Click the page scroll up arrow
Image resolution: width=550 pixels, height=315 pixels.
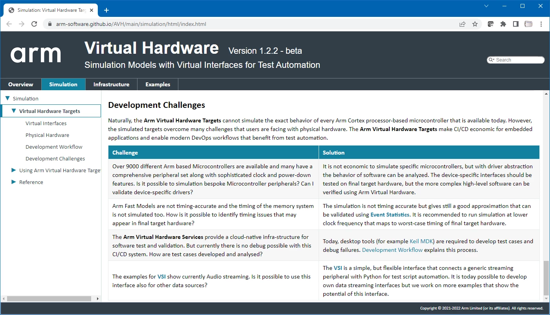(546, 94)
